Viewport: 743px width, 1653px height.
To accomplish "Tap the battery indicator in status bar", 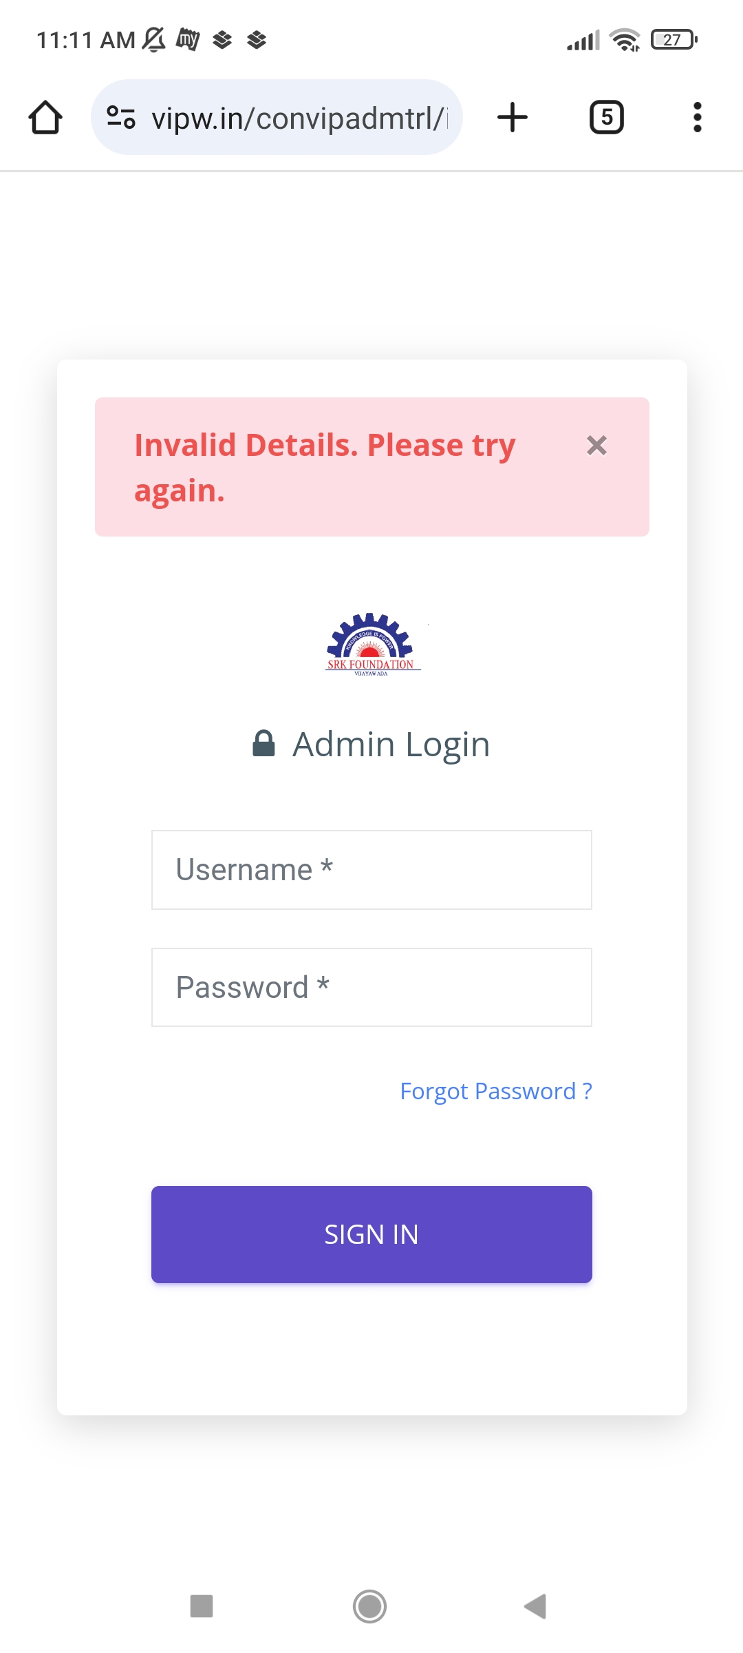I will 674,40.
